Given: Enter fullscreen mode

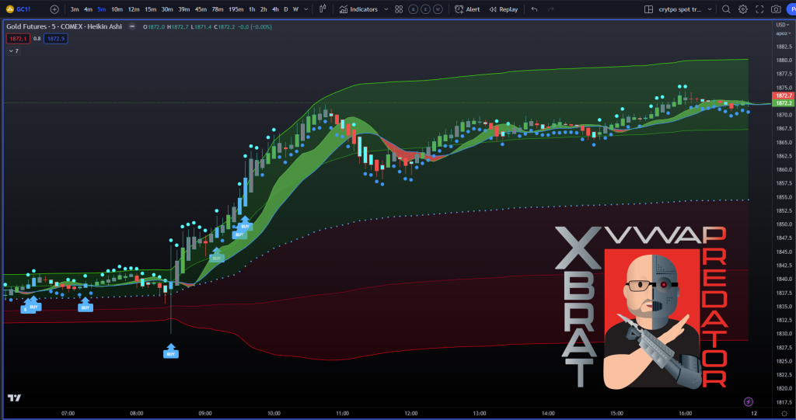Looking at the screenshot, I should [759, 9].
